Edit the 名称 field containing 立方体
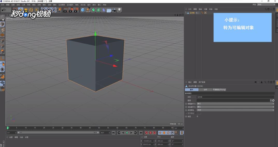This screenshot has width=278, height=147. [x=235, y=97]
